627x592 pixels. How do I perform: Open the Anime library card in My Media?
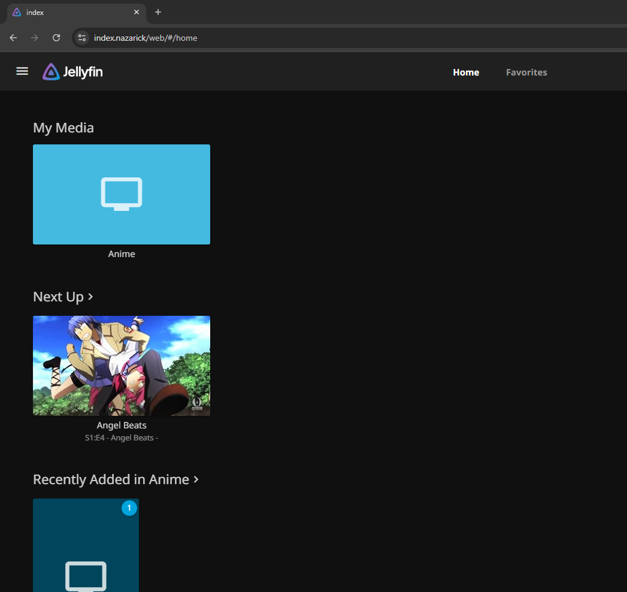coord(122,194)
